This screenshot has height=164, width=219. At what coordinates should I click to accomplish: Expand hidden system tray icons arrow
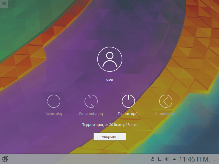pyautogui.click(x=174, y=159)
